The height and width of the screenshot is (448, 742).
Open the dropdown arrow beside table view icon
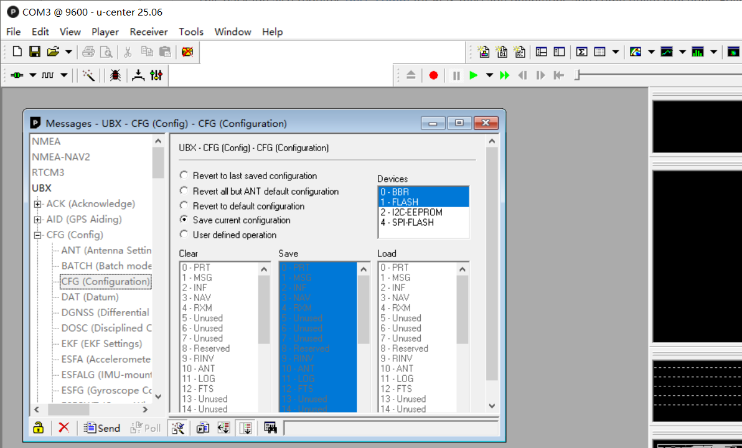click(x=615, y=52)
